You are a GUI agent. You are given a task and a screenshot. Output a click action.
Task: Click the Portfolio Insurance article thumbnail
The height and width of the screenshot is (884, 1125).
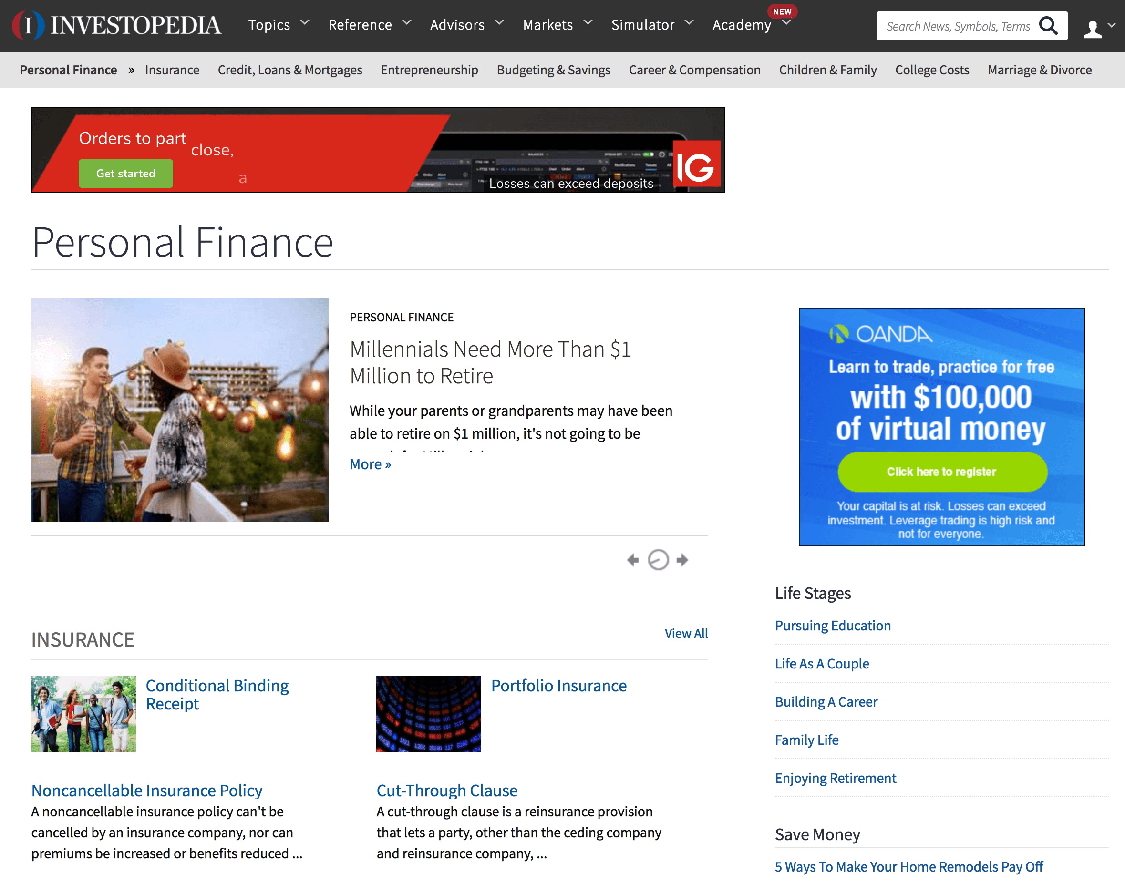[428, 714]
